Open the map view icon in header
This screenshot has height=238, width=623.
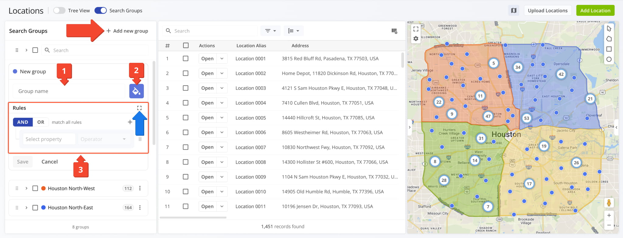point(514,11)
